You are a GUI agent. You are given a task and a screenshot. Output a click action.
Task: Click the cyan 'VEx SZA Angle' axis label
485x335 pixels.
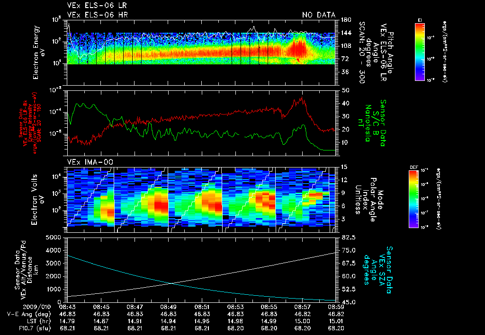tap(377, 270)
